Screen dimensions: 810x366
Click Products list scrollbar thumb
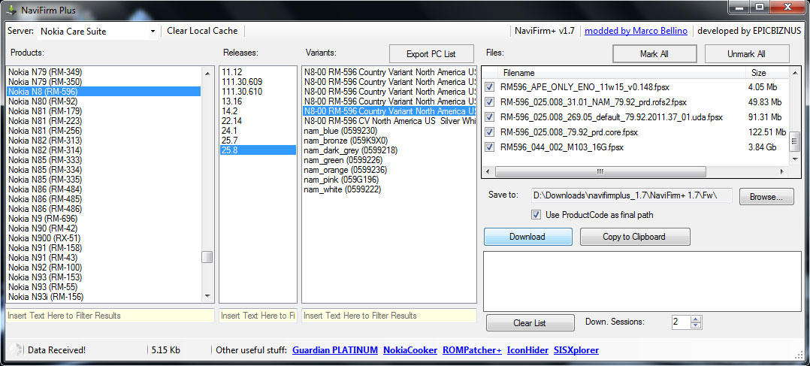coord(207,257)
